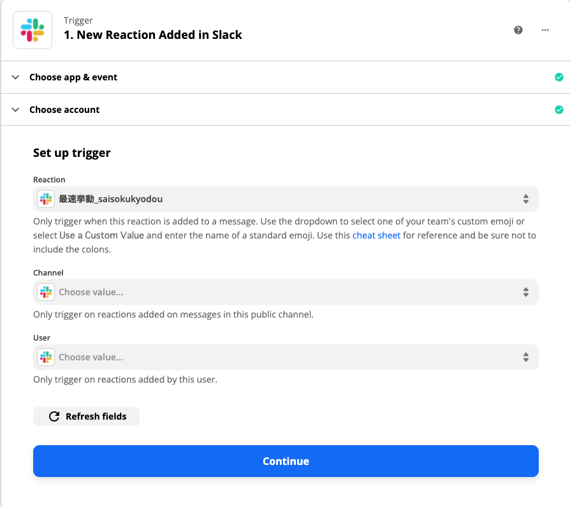Click the Refresh fields button
The image size is (570, 507).
(86, 416)
